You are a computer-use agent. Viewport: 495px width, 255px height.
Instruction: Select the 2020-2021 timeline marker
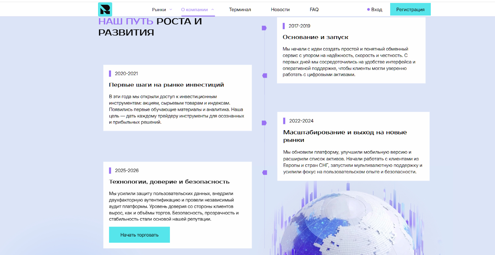(265, 76)
